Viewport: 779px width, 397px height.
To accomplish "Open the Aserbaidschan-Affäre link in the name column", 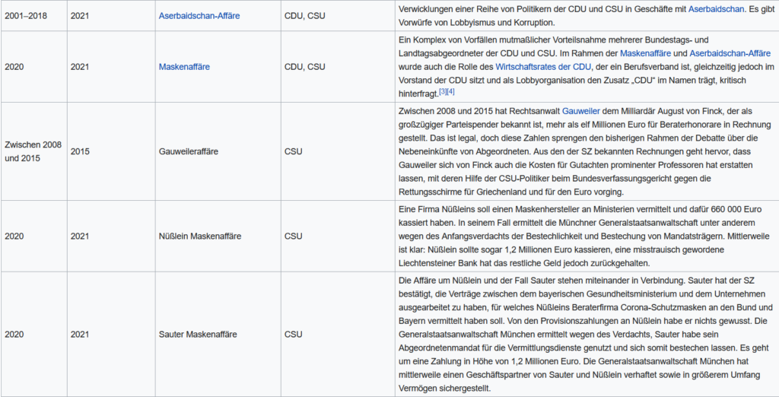I will click(x=199, y=16).
